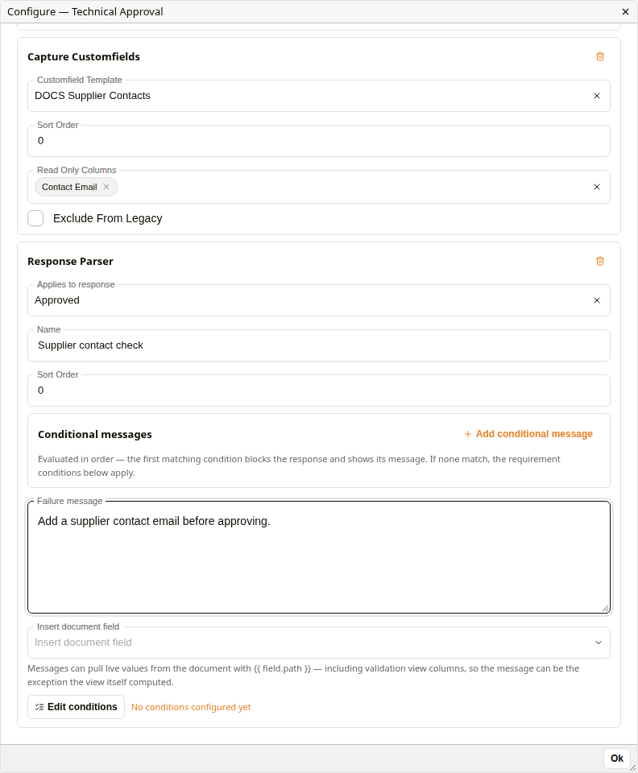The width and height of the screenshot is (638, 773).
Task: Enable Exclude From Legacy checkbox
Action: click(x=35, y=218)
